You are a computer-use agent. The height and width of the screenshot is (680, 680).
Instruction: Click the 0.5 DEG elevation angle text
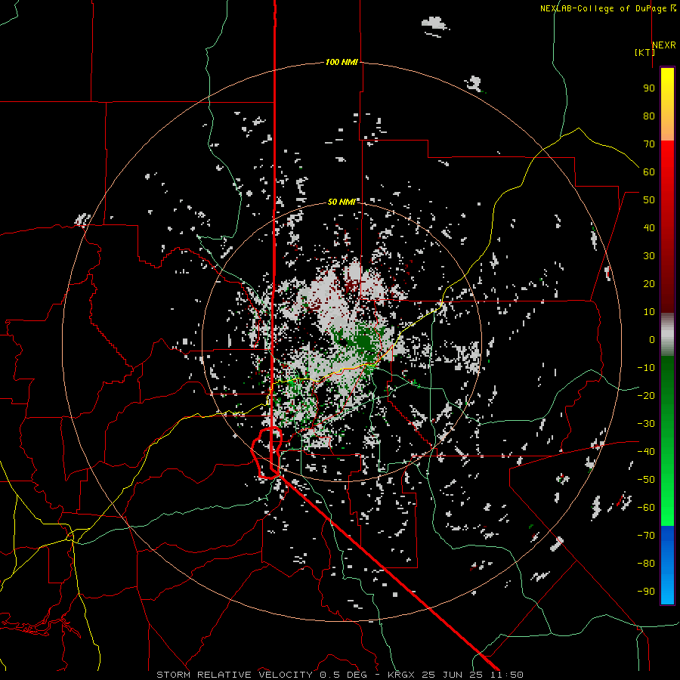(x=344, y=675)
